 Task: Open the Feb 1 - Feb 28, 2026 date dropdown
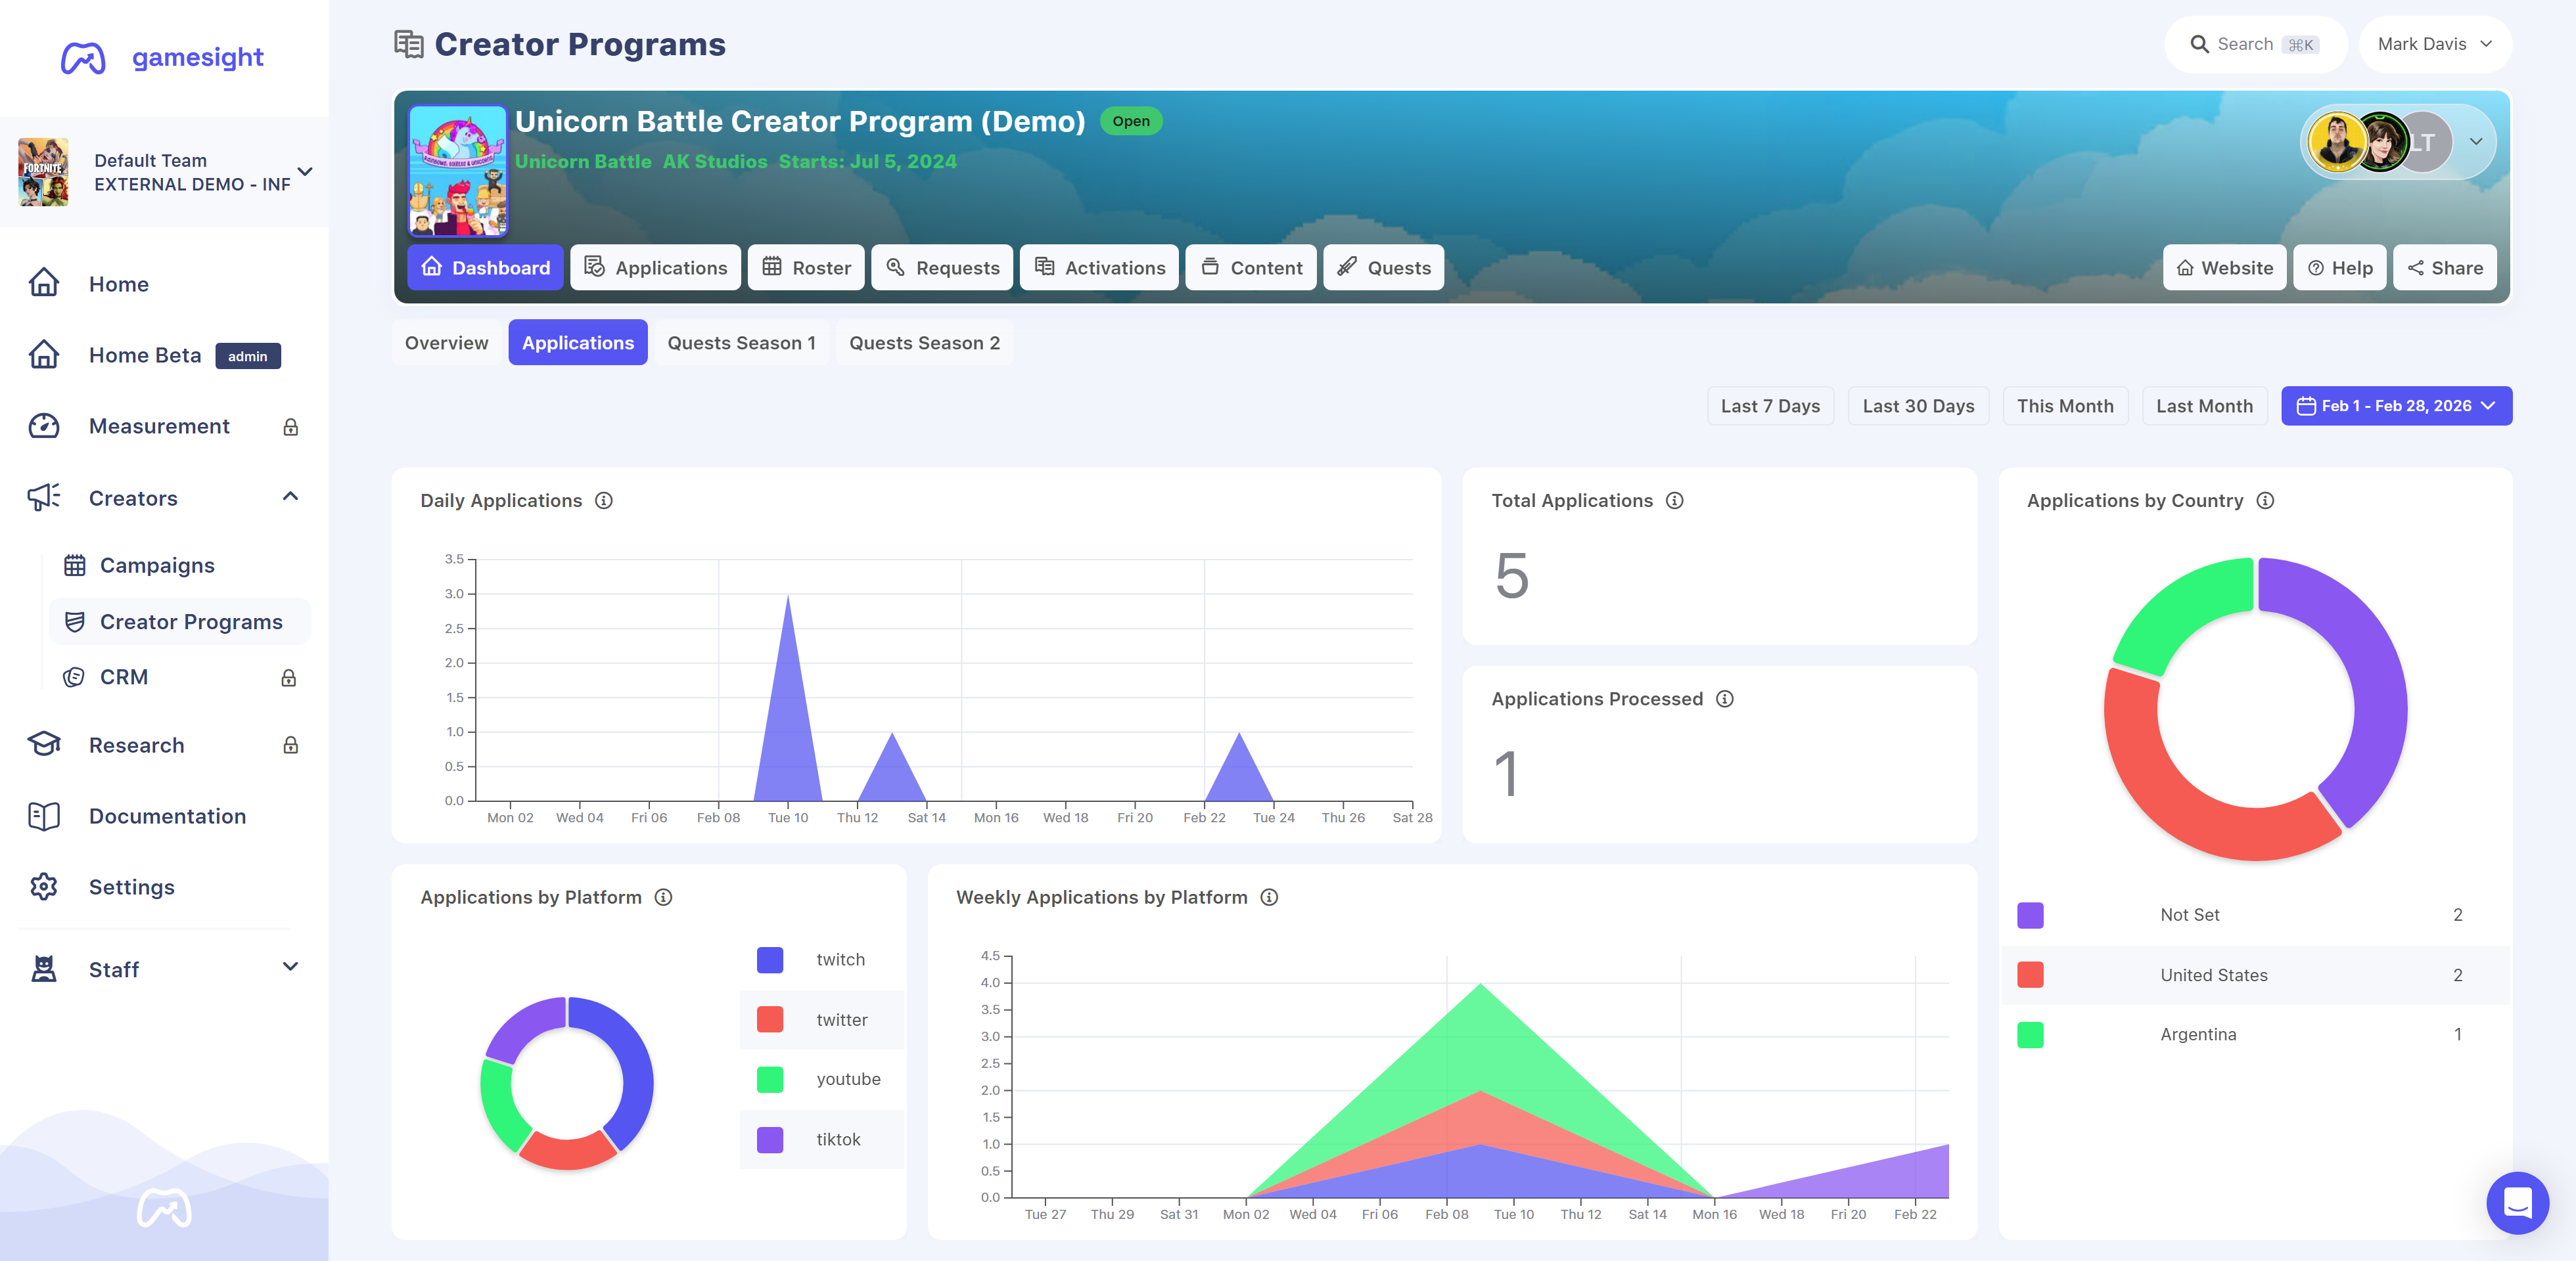point(2396,407)
